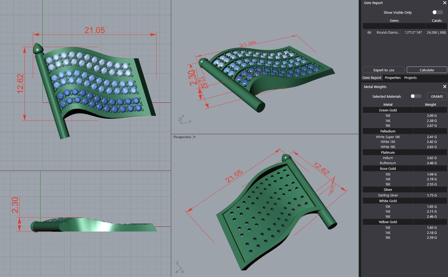Click the 12.62 dimension in front view

[x=20, y=83]
